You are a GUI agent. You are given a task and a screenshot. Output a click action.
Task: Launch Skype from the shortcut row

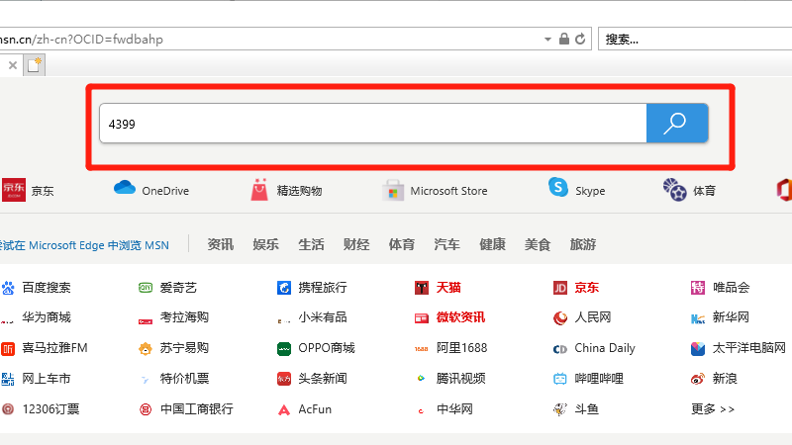(x=559, y=189)
